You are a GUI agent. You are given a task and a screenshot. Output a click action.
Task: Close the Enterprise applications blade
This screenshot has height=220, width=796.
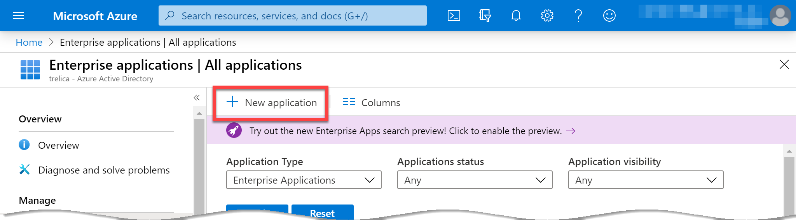click(x=784, y=64)
